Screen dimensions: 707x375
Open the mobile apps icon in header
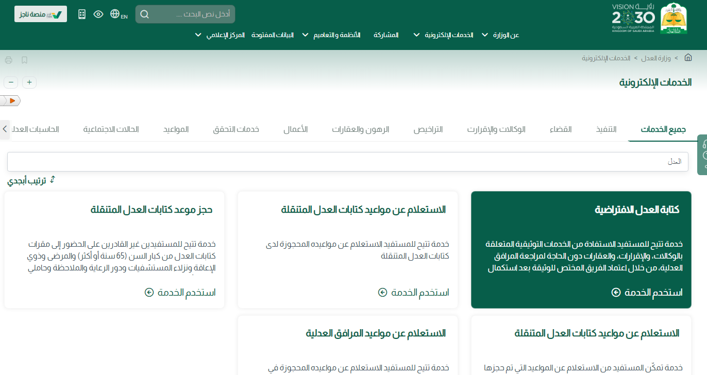click(82, 14)
